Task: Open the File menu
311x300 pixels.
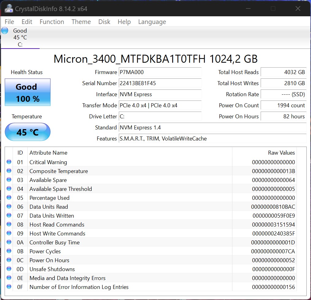Action: [9, 22]
